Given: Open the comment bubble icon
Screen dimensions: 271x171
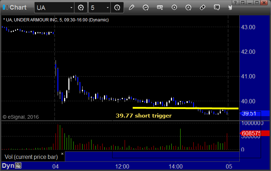Looking at the screenshot, I should coord(217,7).
